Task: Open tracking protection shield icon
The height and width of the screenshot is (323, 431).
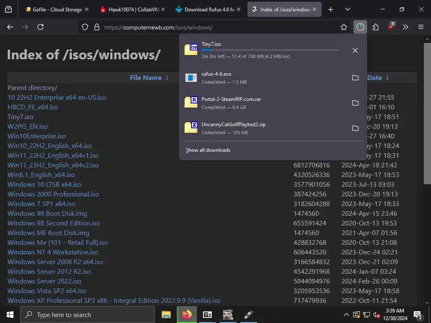Action: pos(85,27)
